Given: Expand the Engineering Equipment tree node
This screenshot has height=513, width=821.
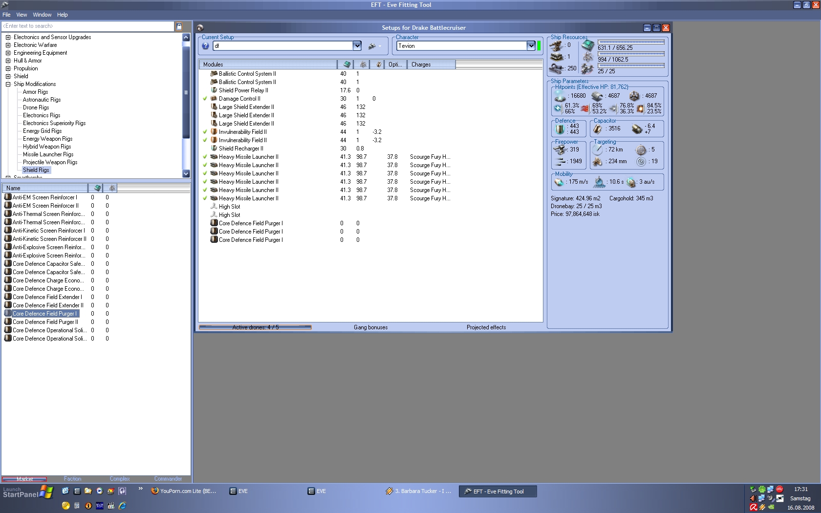Looking at the screenshot, I should click(8, 53).
